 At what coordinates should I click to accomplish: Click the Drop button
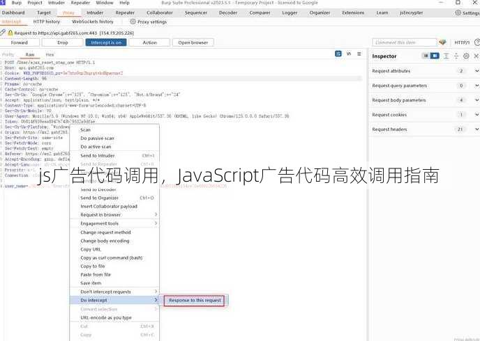(x=63, y=42)
